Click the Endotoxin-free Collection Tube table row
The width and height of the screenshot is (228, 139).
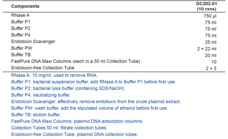coord(114,68)
